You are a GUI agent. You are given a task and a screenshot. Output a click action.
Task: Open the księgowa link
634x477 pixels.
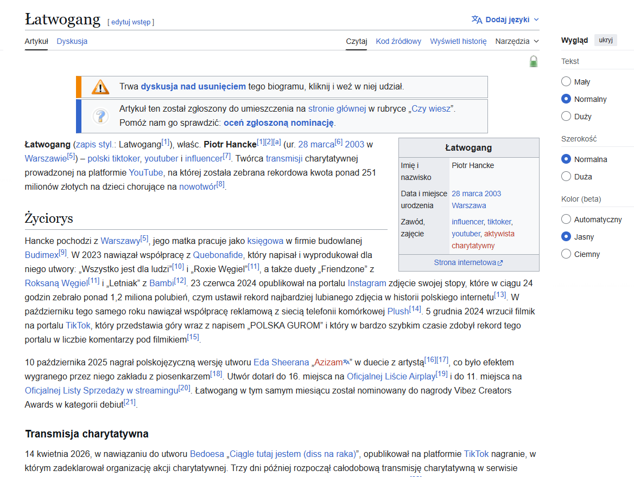point(265,241)
